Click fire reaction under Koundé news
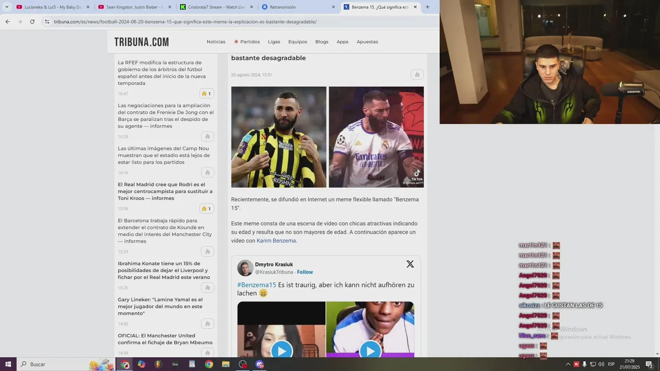 [207, 251]
